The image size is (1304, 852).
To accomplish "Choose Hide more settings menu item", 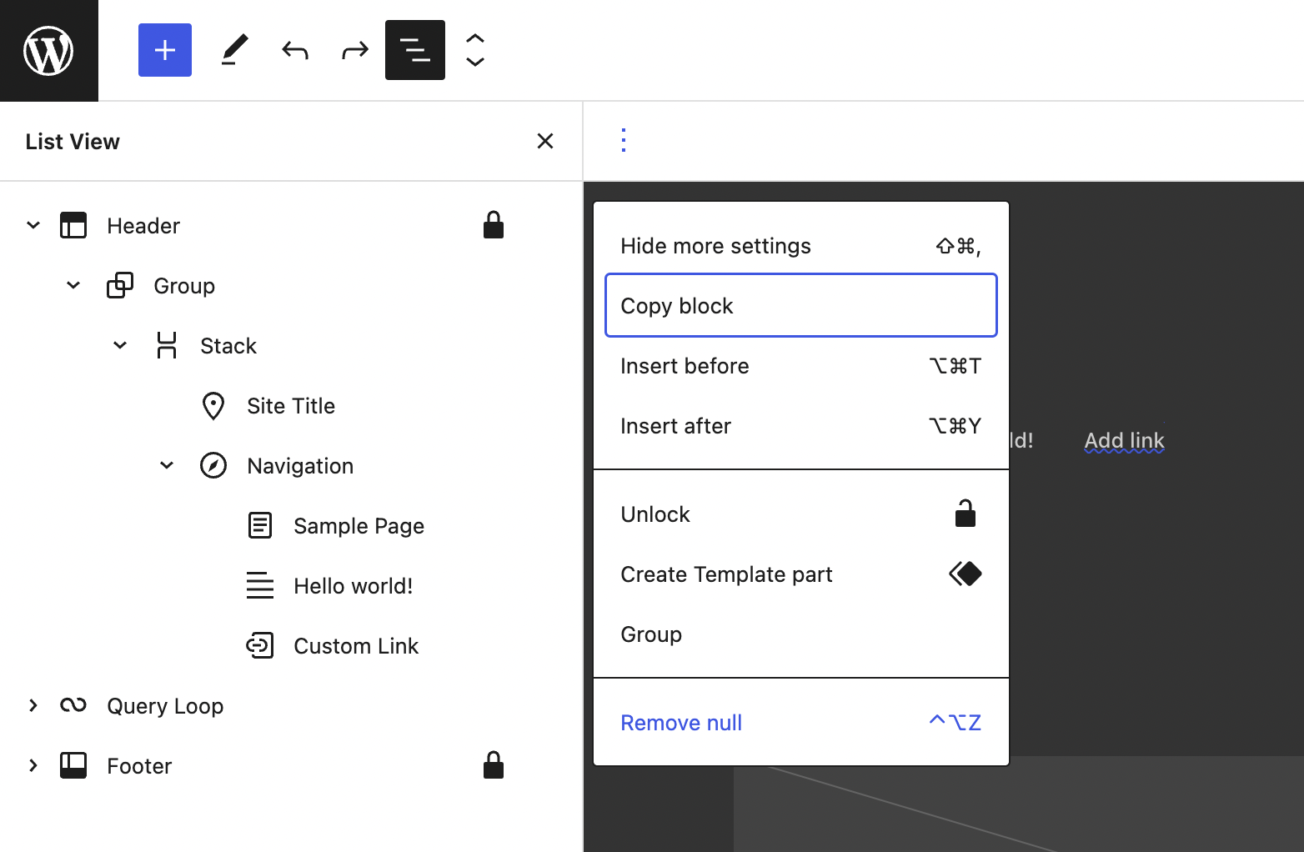I will coord(801,246).
